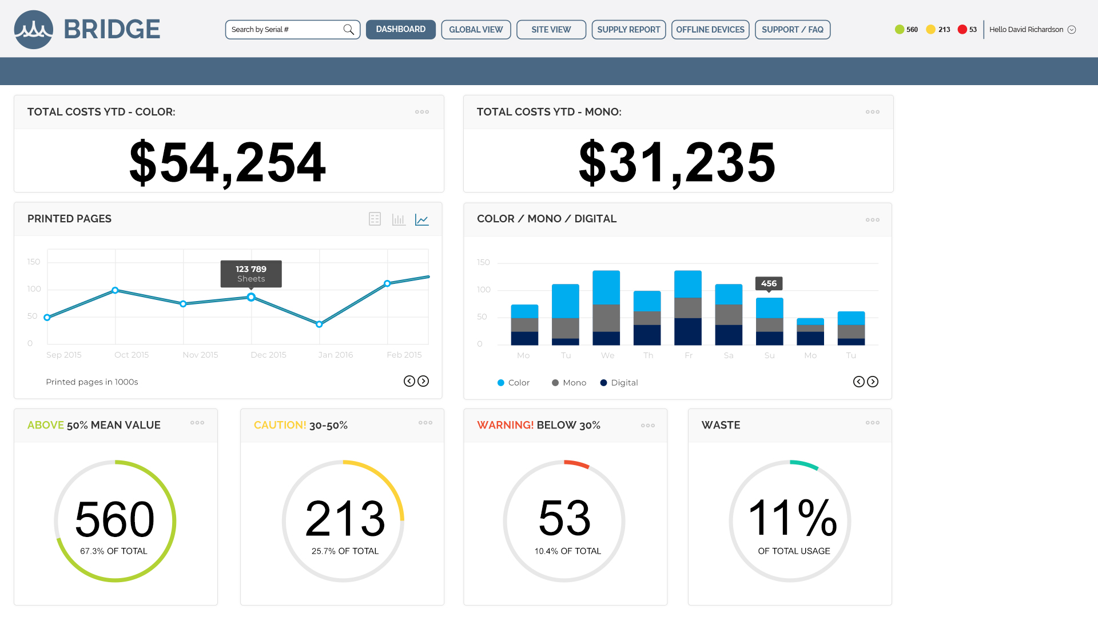Switch to Global View tab
This screenshot has width=1098, height=617.
click(x=476, y=30)
